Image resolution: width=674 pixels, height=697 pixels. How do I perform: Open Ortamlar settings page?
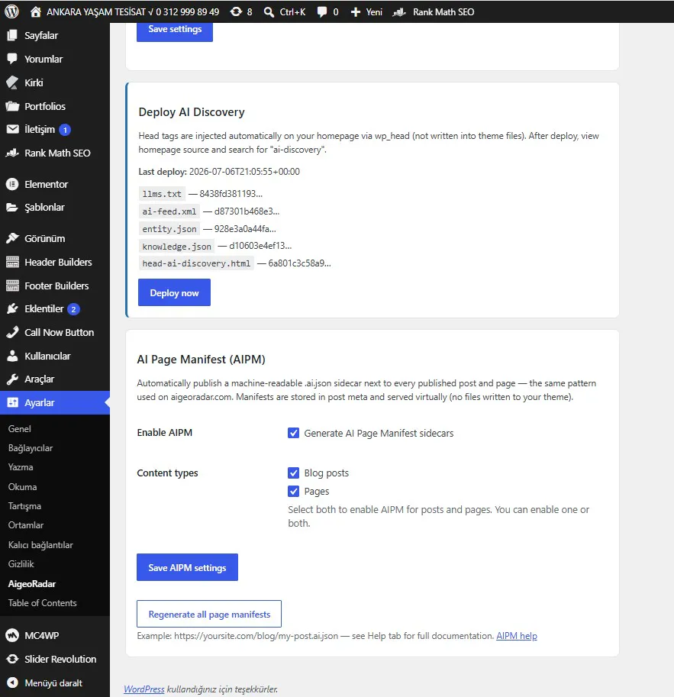(26, 525)
